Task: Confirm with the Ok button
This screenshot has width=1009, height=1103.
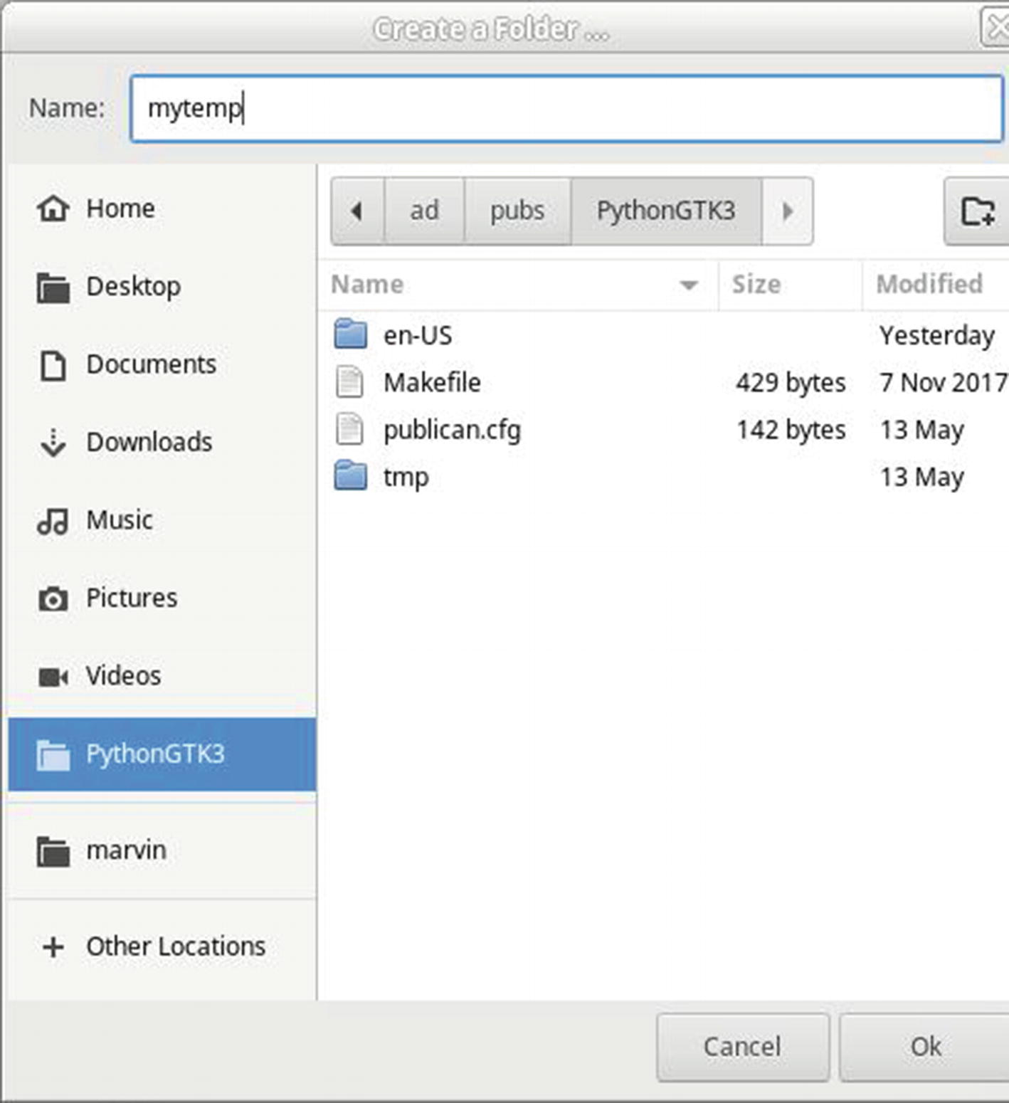Action: [925, 1047]
